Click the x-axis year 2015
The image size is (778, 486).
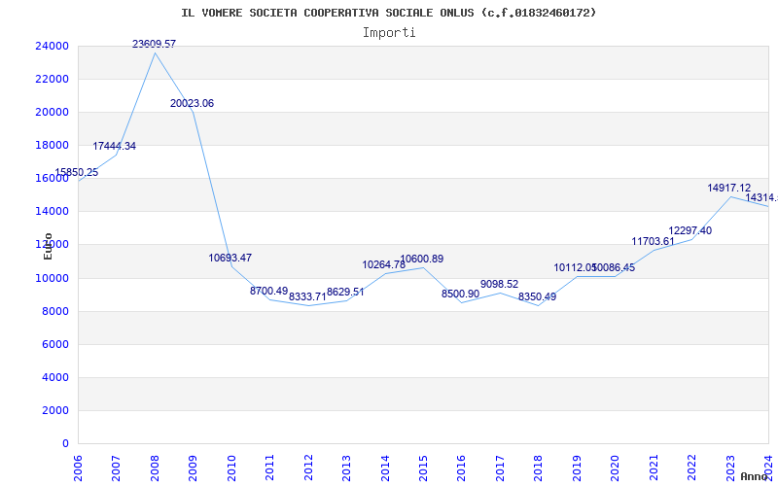pos(423,468)
